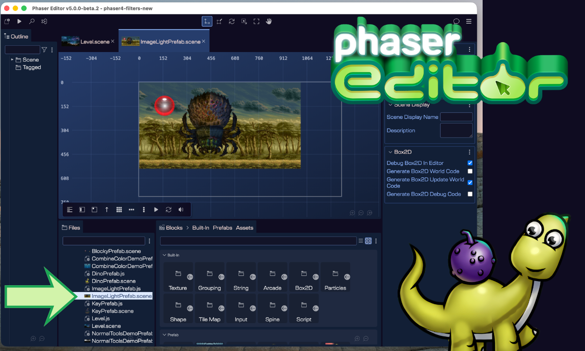Switch to the Level.scene editor tab
585x351 pixels.
tap(95, 42)
